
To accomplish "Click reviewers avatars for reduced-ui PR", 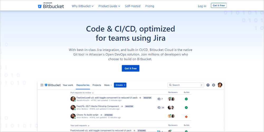I will (171, 99).
